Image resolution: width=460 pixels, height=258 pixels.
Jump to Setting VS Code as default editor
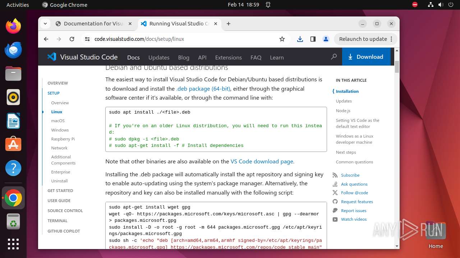click(358, 123)
